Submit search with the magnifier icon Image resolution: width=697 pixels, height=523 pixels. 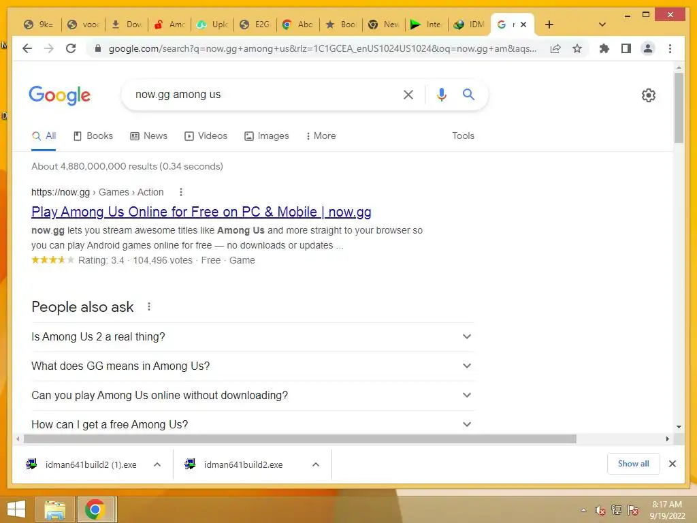(468, 94)
